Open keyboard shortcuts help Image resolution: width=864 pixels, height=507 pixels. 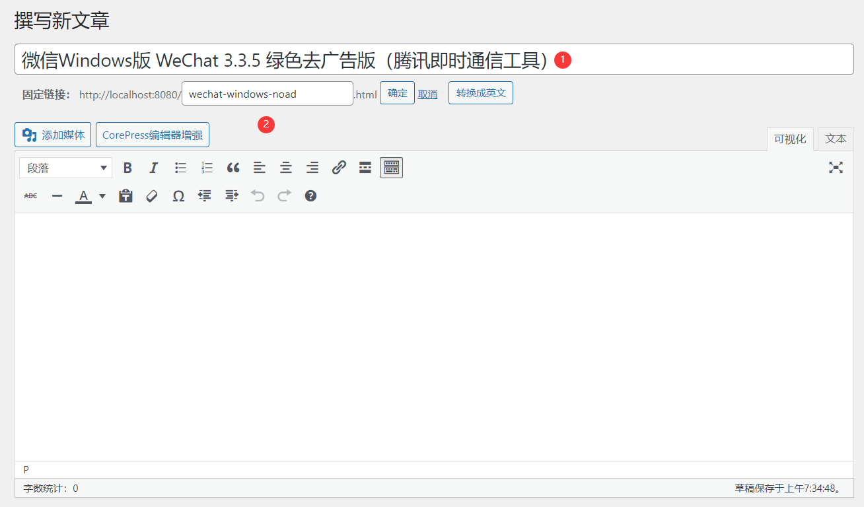point(310,195)
